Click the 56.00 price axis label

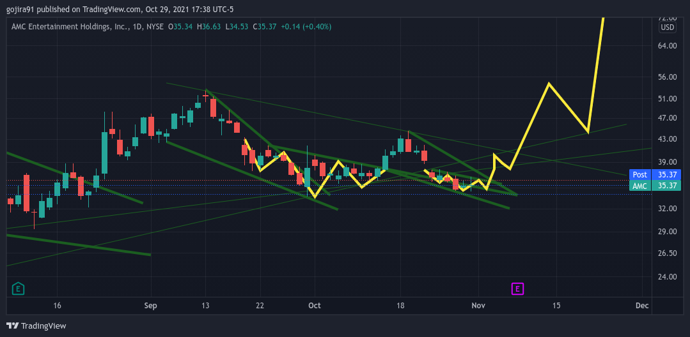tap(667, 77)
